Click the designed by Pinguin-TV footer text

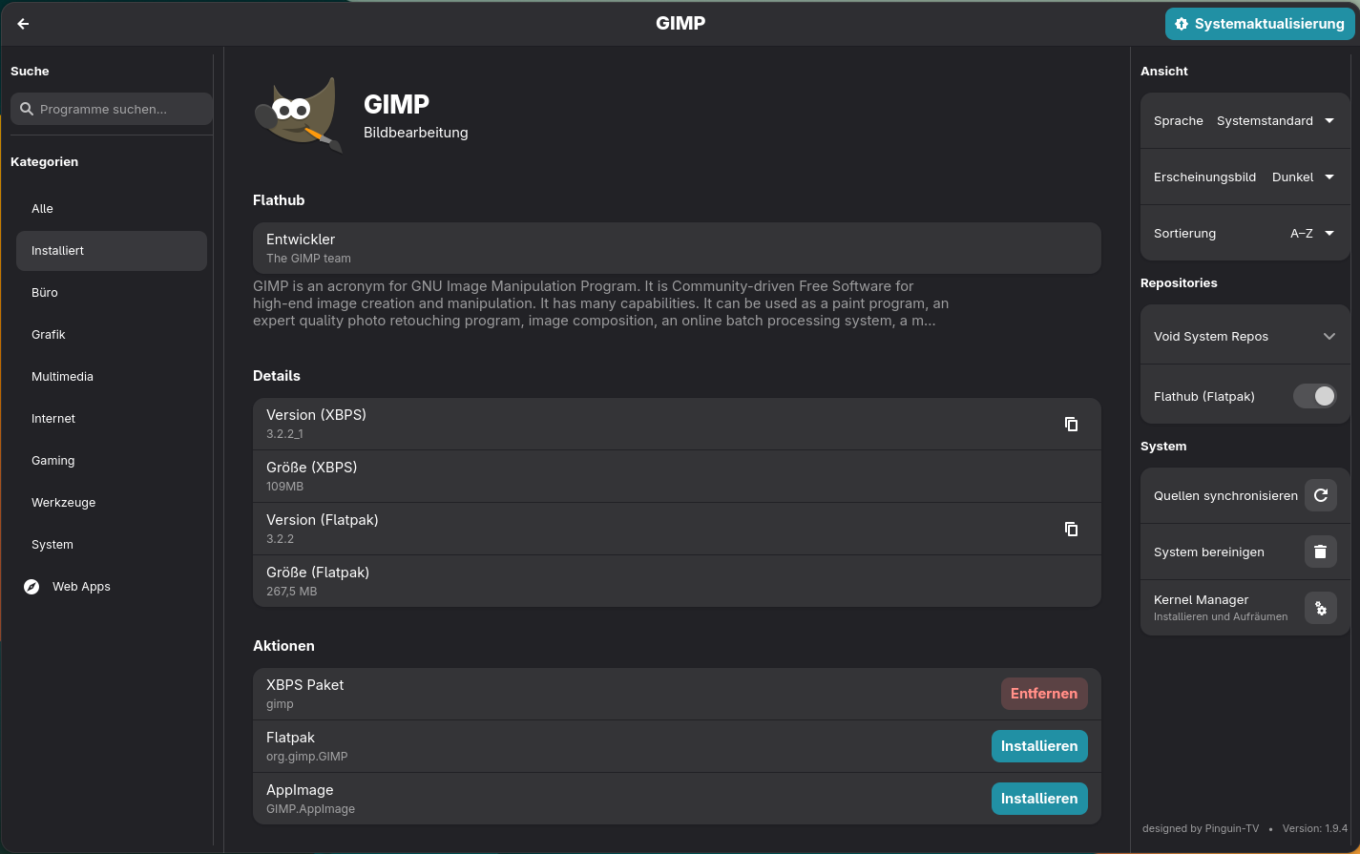coord(1201,828)
